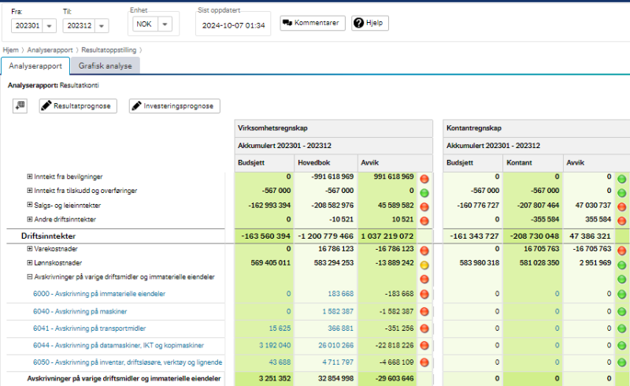Click yellow status icon for Lønnskostnader
This screenshot has width=630, height=386.
coord(424,265)
